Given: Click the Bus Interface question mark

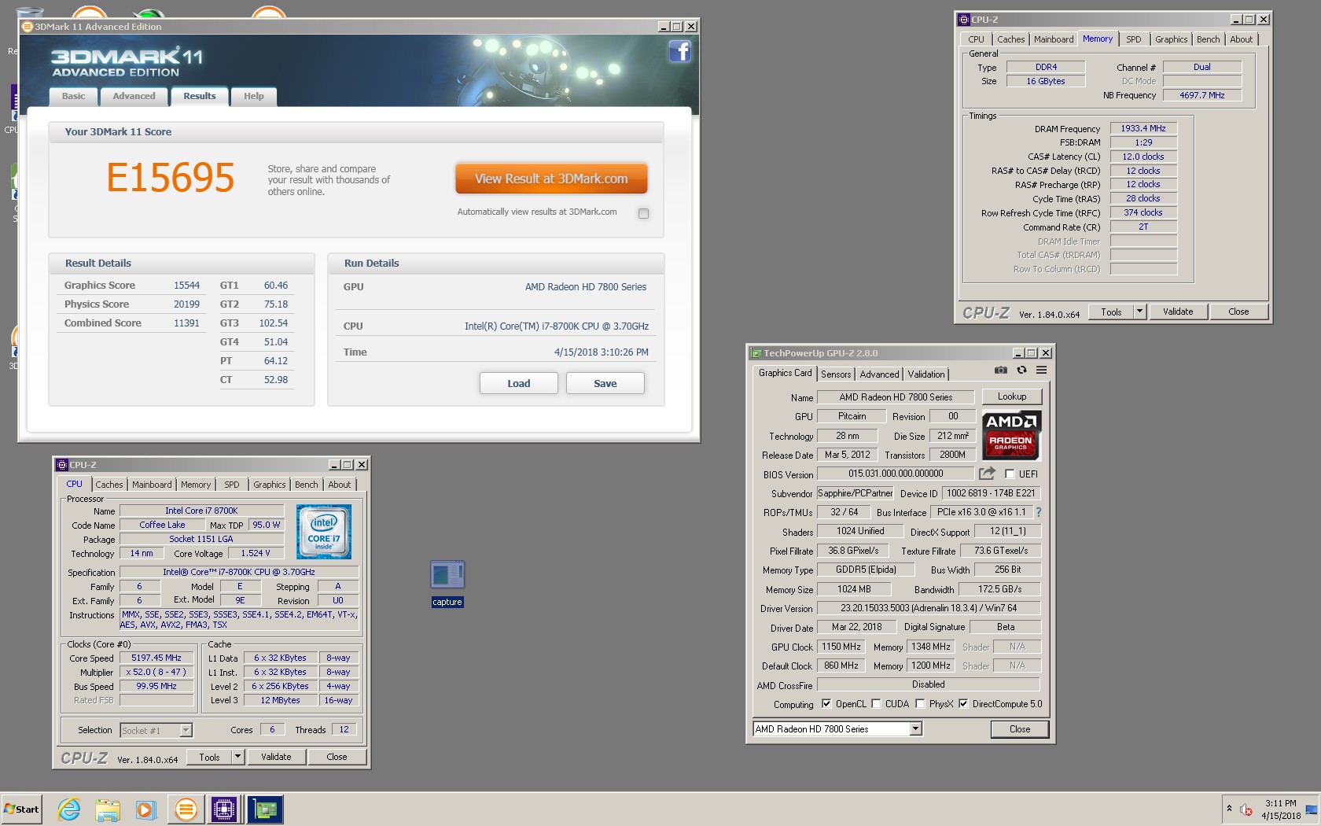Looking at the screenshot, I should 1039,512.
